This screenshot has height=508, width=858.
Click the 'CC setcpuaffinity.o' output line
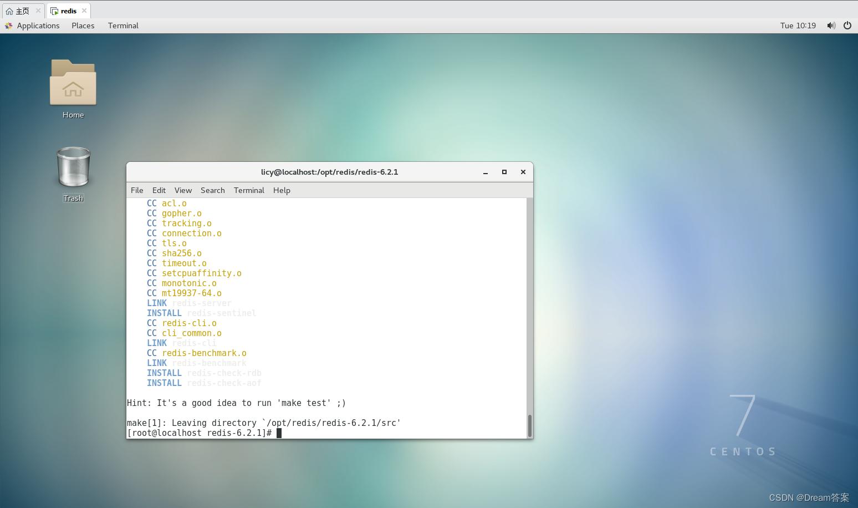pos(194,273)
